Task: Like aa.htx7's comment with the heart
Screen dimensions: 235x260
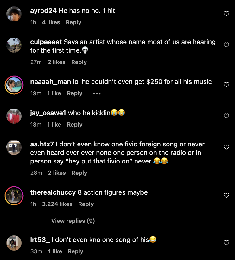Action: [x=226, y=147]
